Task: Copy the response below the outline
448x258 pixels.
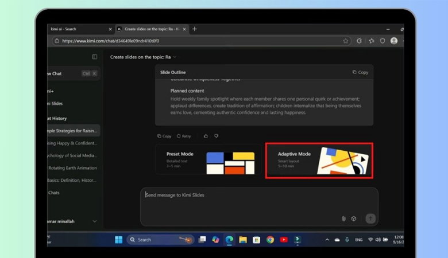Action: tap(164, 136)
